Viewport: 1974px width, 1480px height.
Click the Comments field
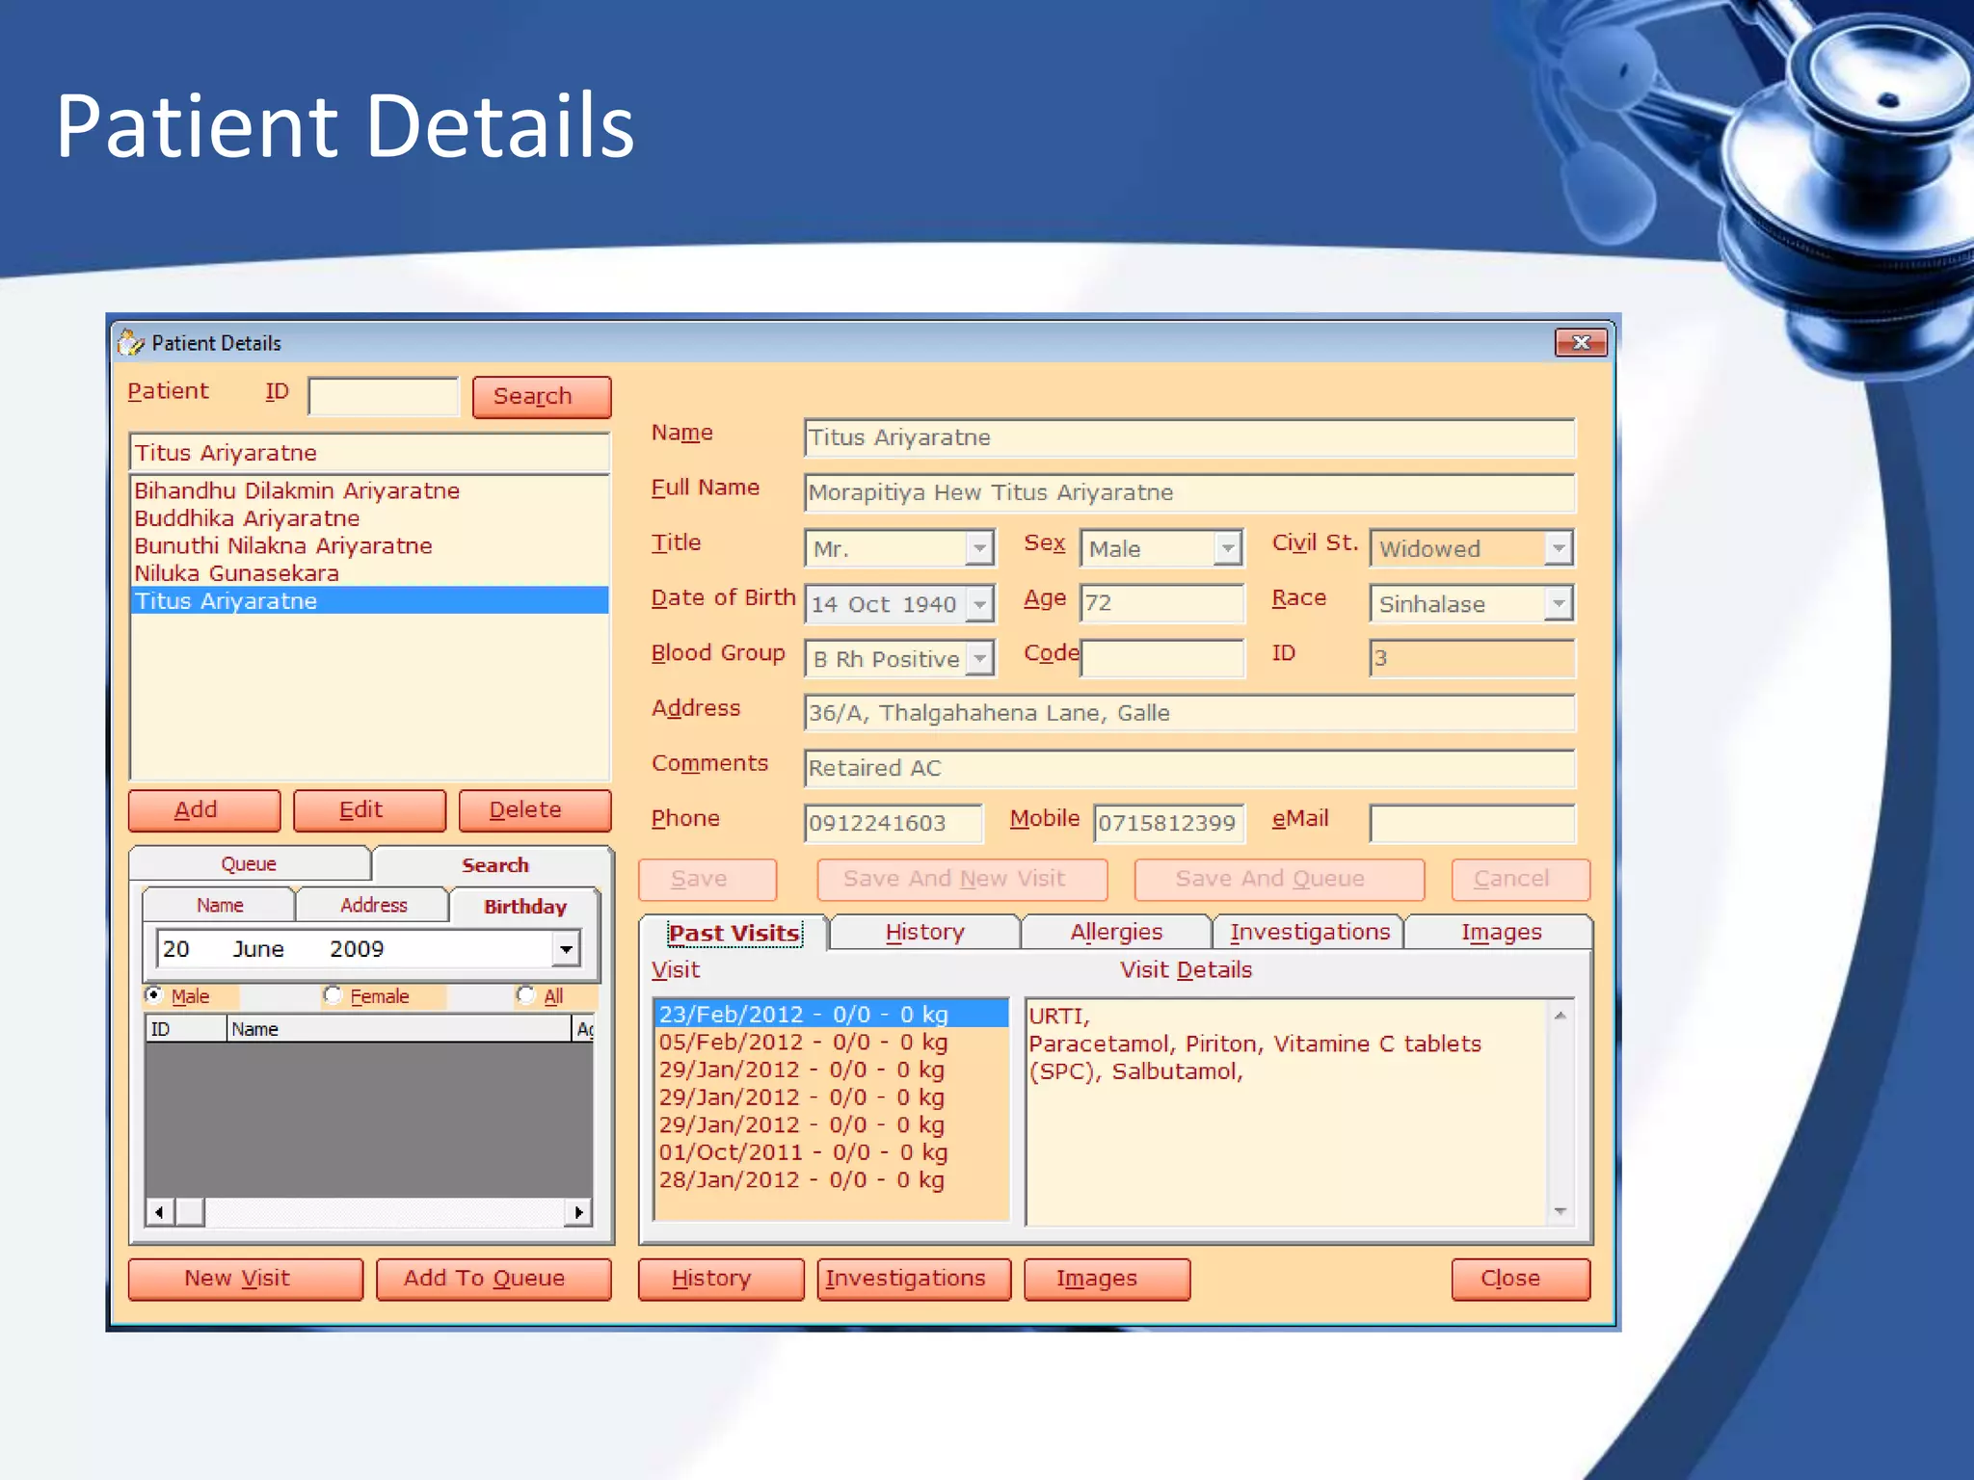coord(1189,768)
